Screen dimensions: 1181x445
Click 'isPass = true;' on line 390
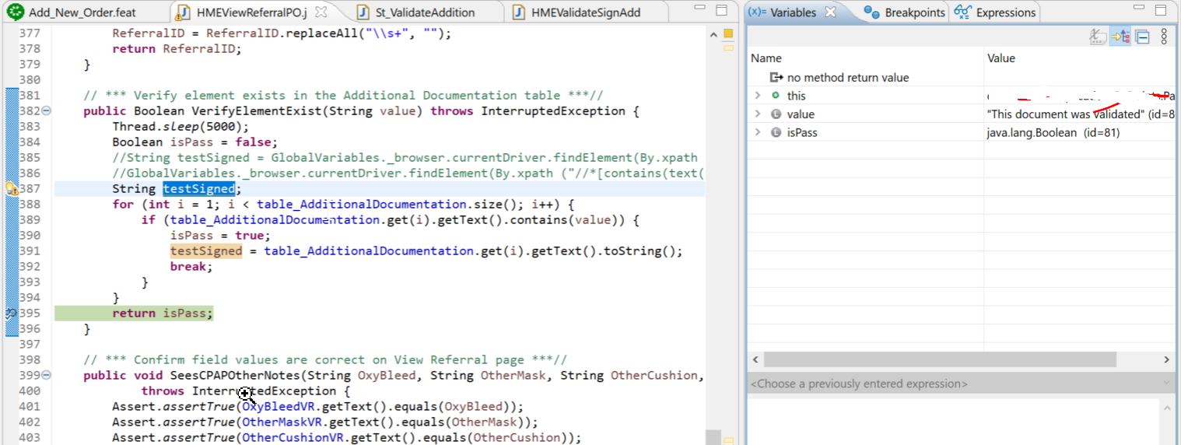coord(220,236)
